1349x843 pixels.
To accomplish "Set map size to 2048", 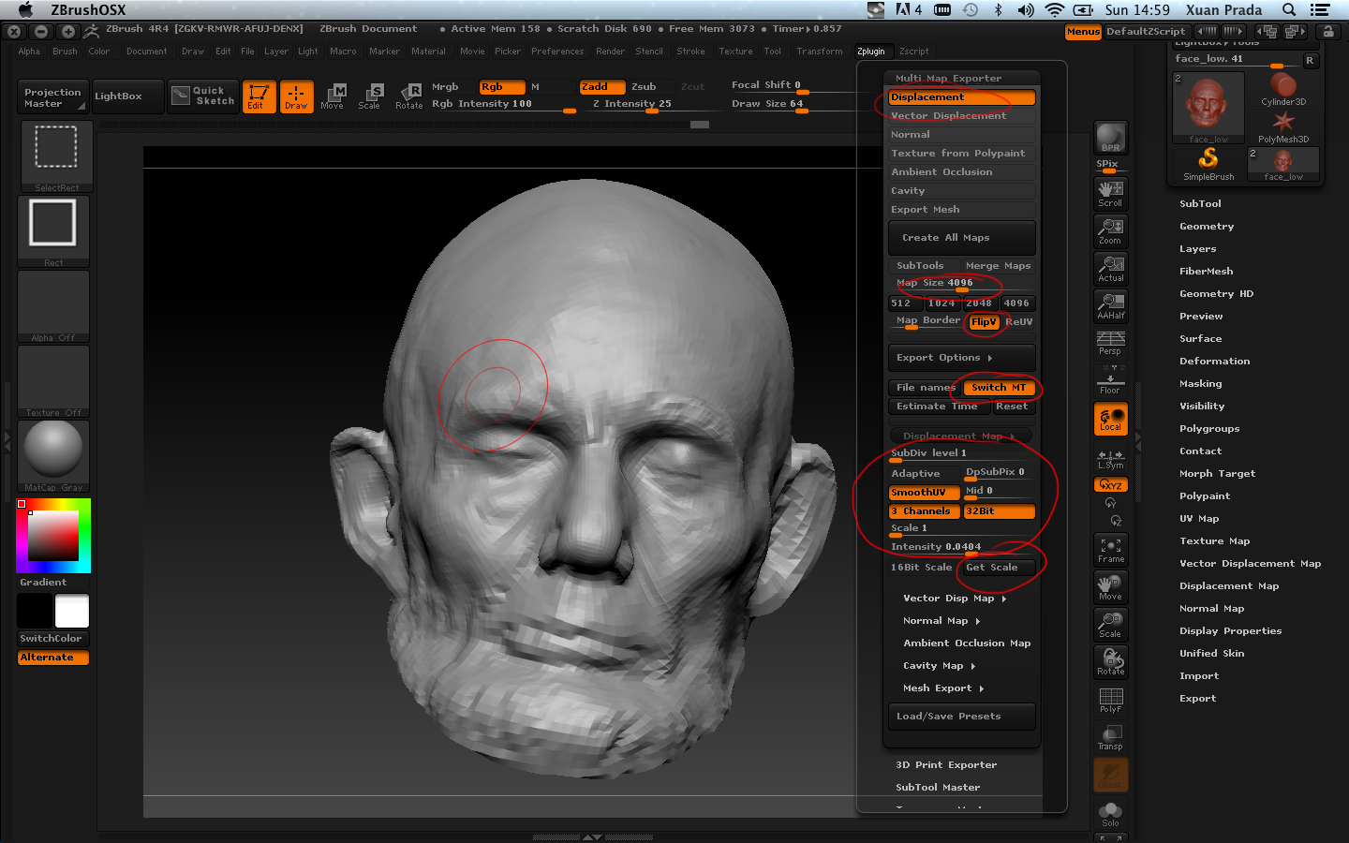I will click(x=979, y=303).
